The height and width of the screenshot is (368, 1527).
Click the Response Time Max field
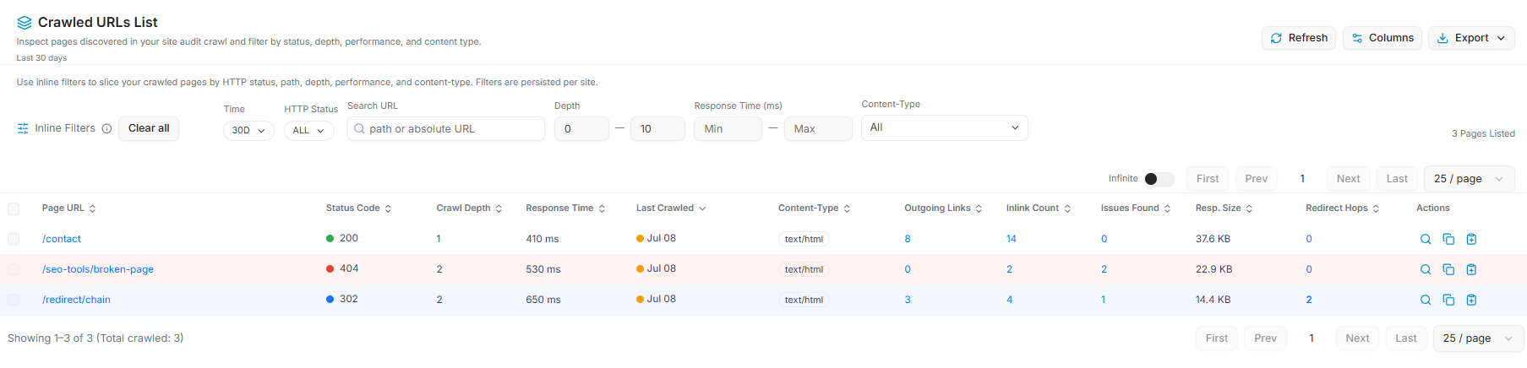click(x=818, y=129)
